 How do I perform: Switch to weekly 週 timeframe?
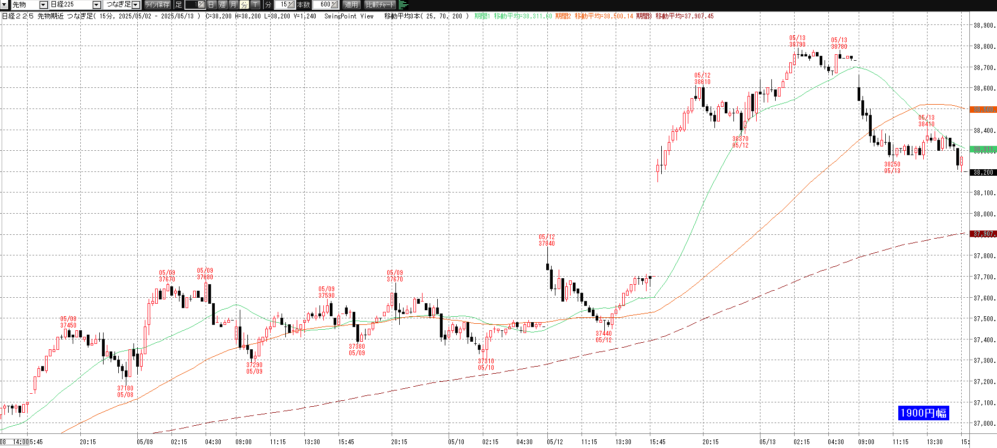tap(222, 4)
